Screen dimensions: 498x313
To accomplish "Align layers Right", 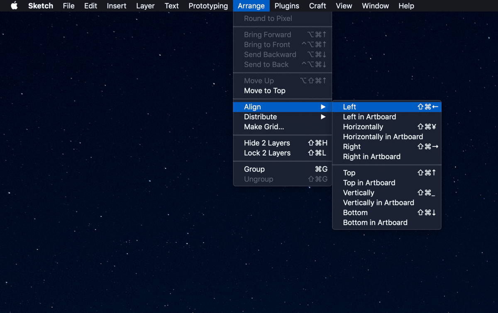I will pyautogui.click(x=387, y=147).
